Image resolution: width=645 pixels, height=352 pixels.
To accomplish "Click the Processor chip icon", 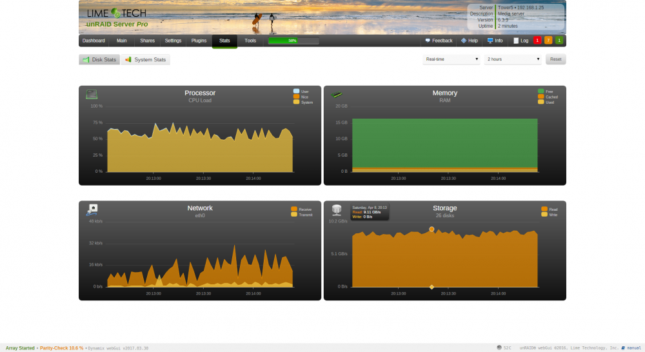I will pyautogui.click(x=92, y=95).
